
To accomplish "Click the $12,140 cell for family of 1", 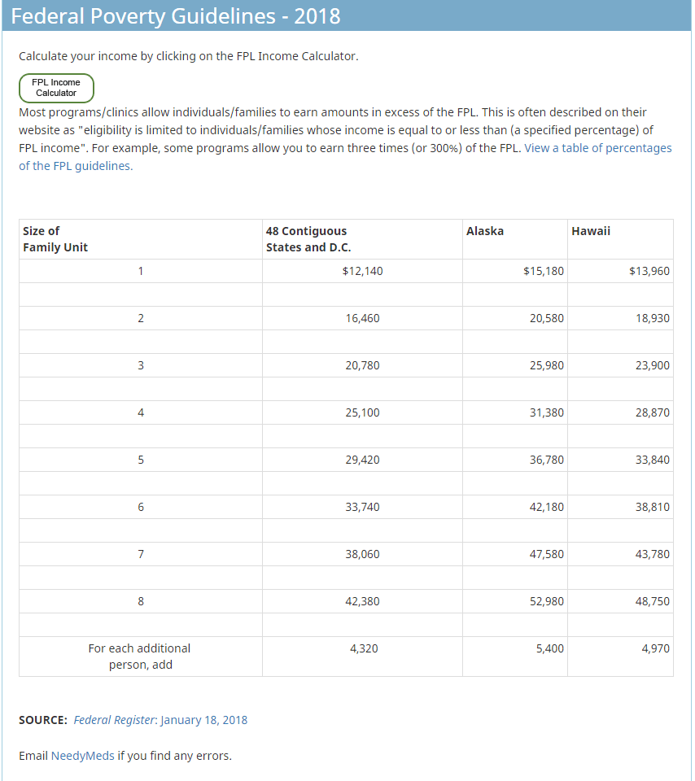I will (362, 271).
